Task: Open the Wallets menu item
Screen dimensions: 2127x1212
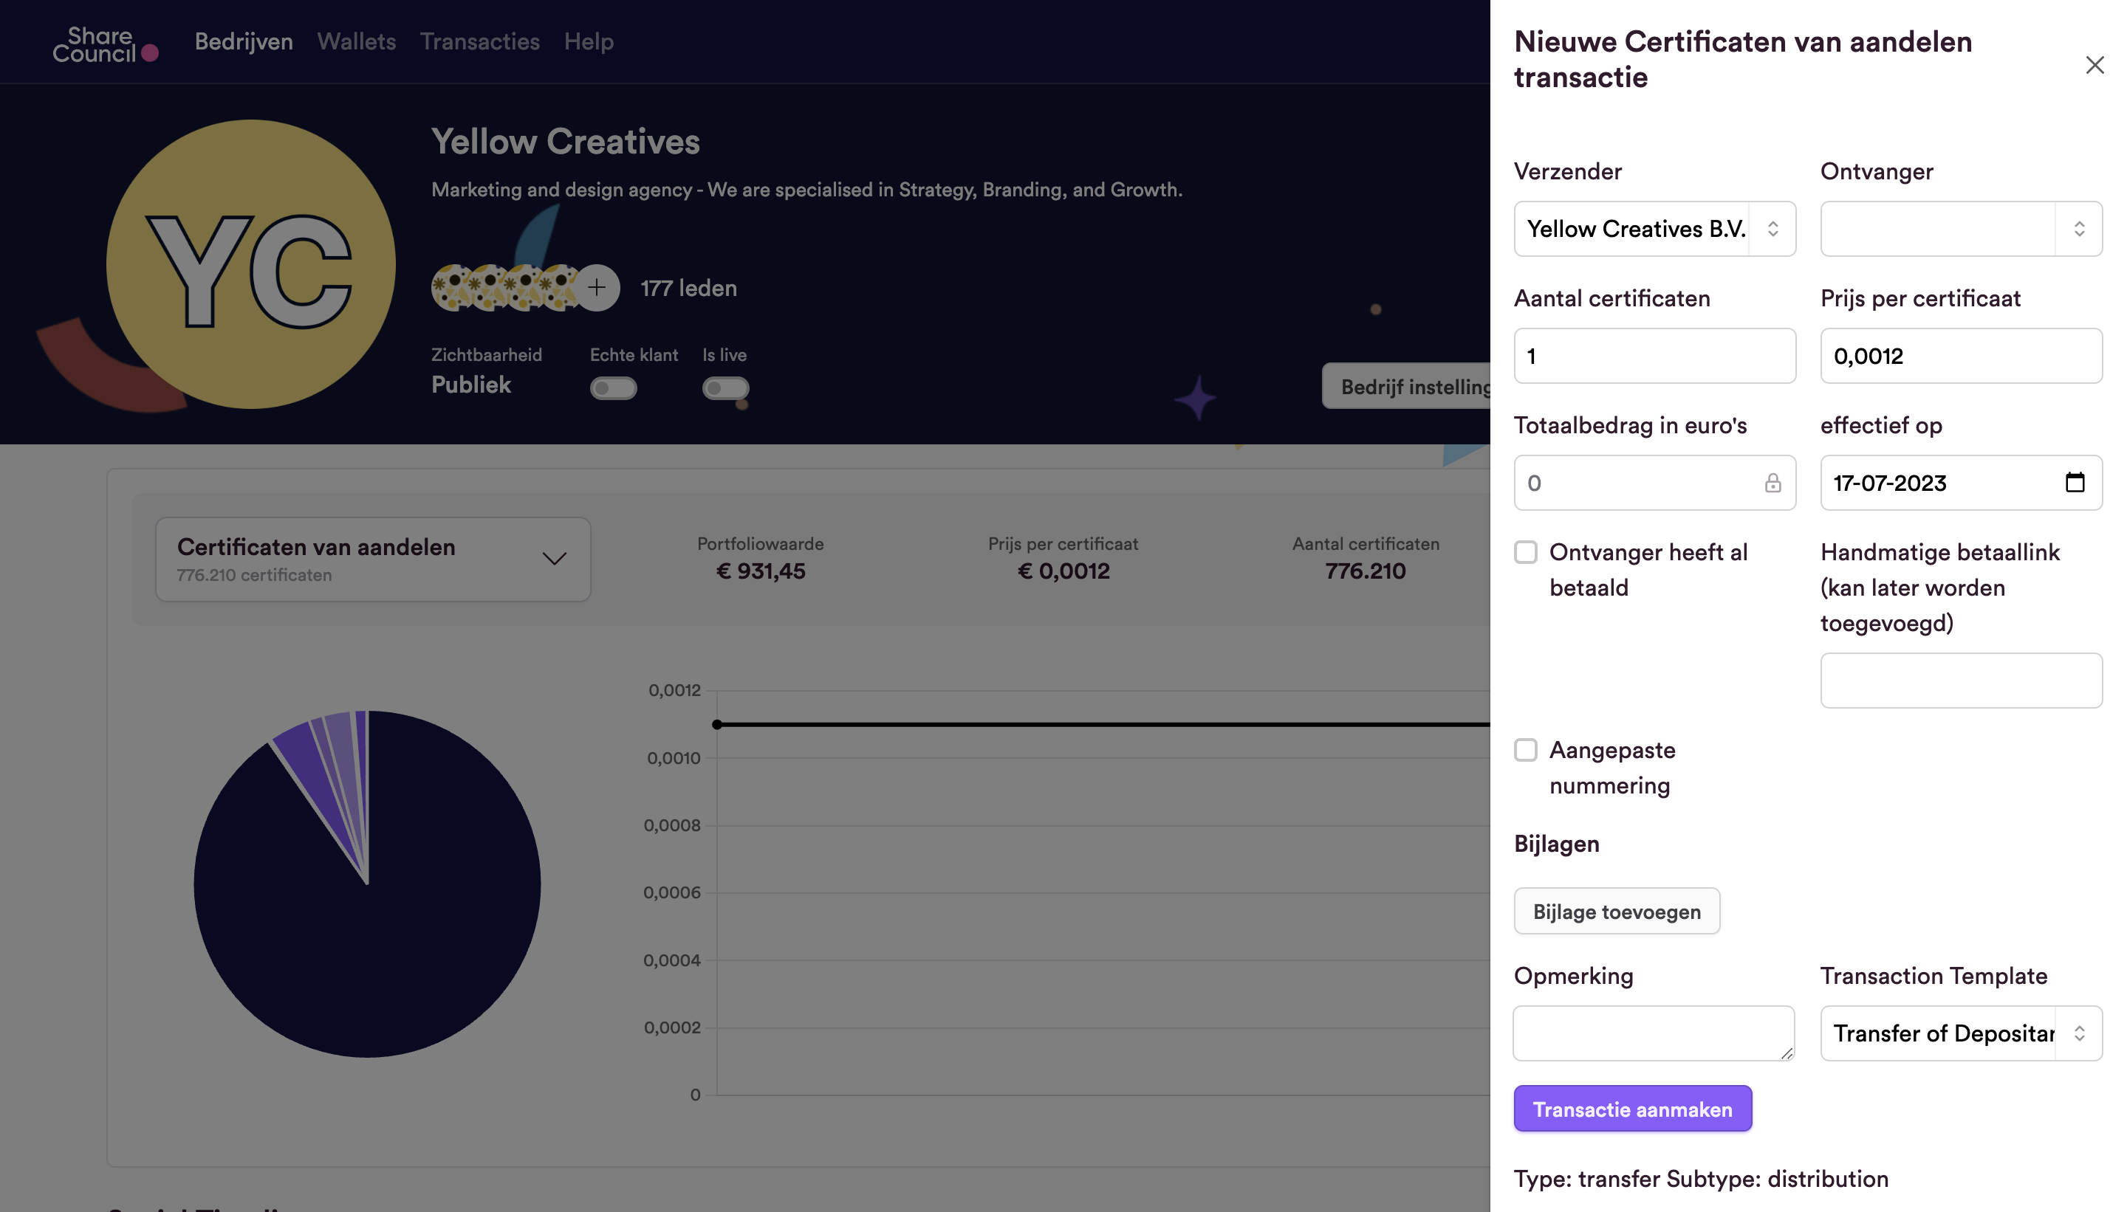Action: click(357, 41)
